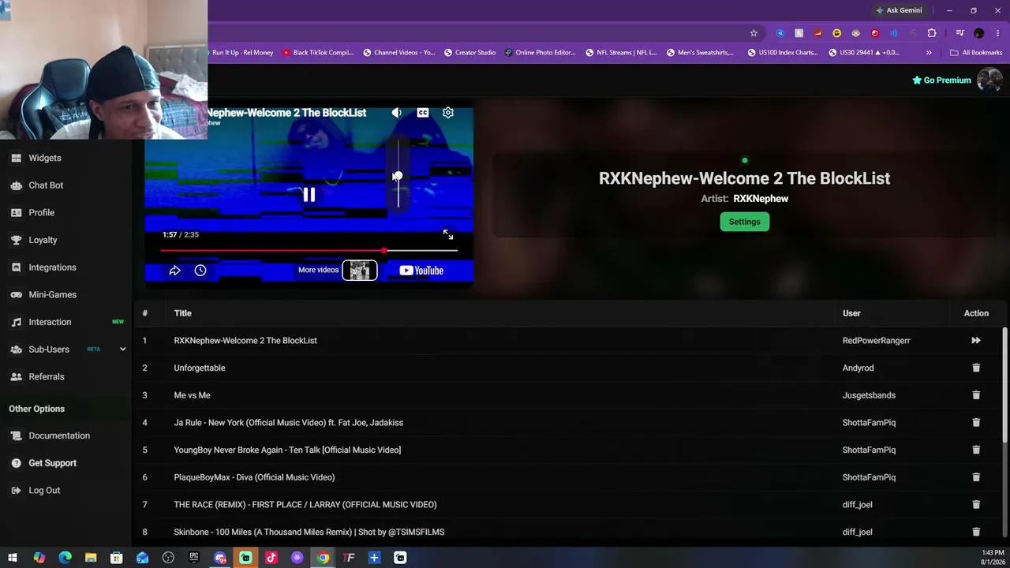Delete the Ja Rule - New York request

pyautogui.click(x=976, y=423)
